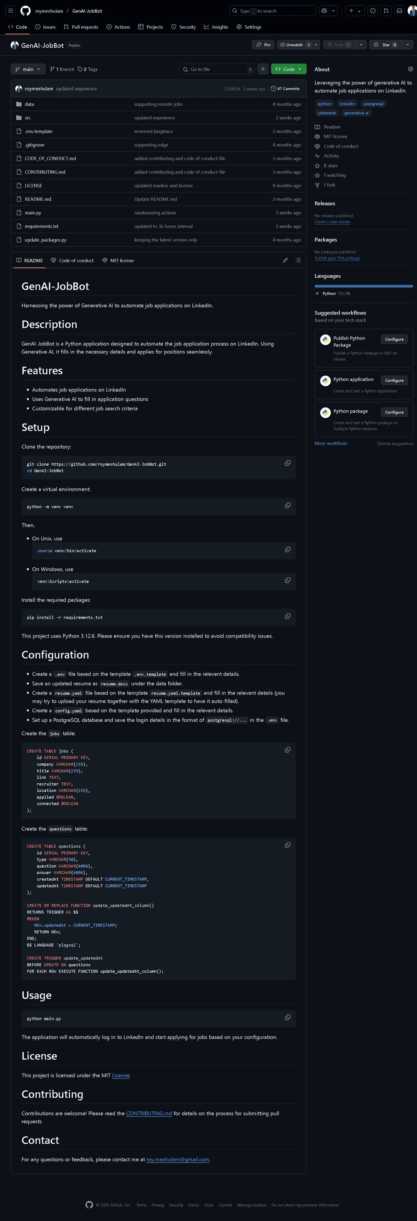The width and height of the screenshot is (417, 1221).
Task: Click the postgresql topic tag
Action: (373, 104)
